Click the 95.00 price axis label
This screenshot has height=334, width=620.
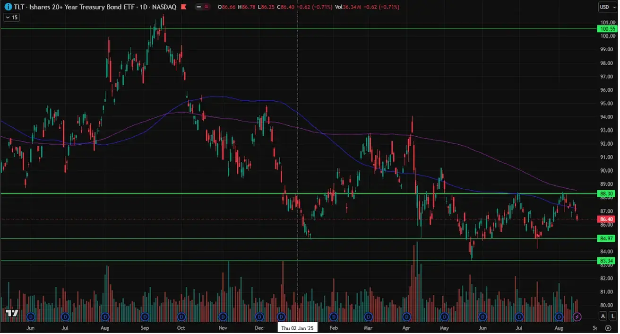[606, 103]
